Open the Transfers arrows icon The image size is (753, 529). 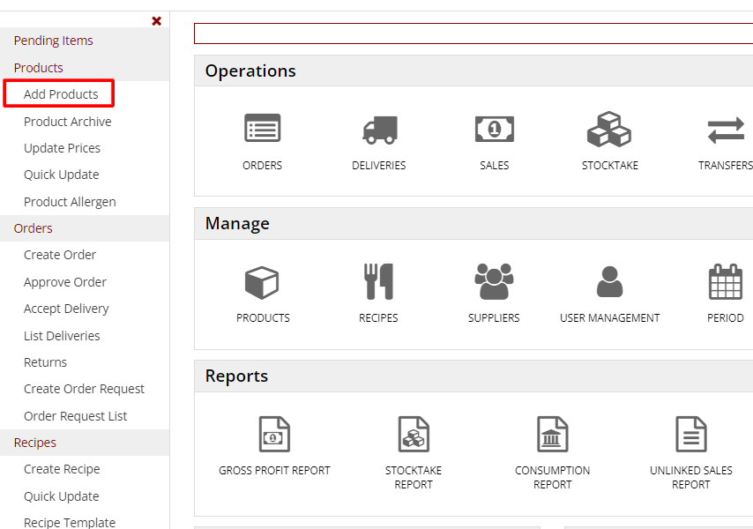click(x=726, y=130)
